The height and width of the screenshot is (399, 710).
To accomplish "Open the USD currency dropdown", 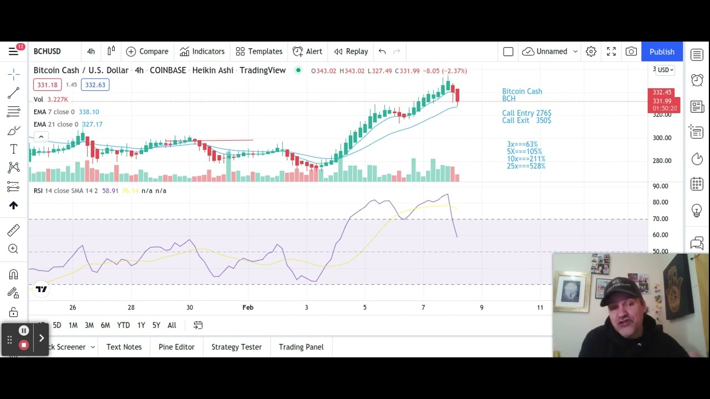I will point(665,70).
